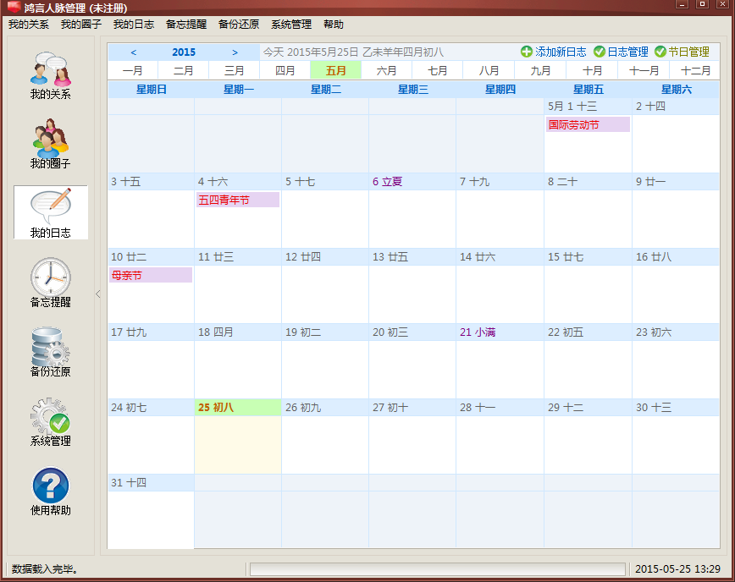Switch to 六月 month tab
This screenshot has width=735, height=582.
(x=387, y=71)
